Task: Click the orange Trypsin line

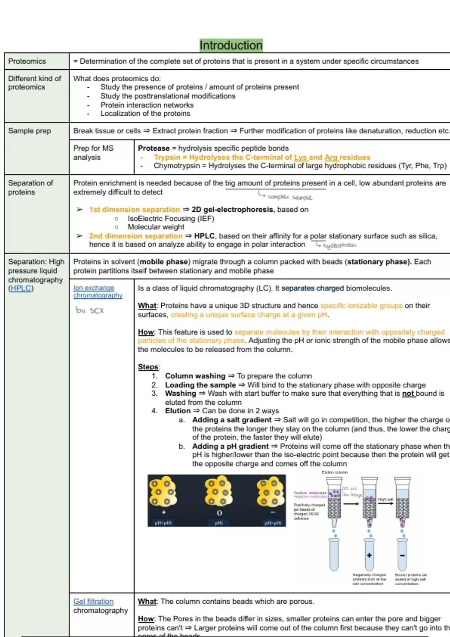Action: point(262,157)
